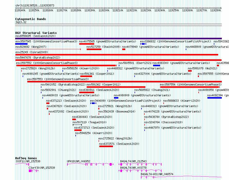The image size is (229, 180).
Task: Select nsv5402052 (ByrskaBishop2022) label
Action: point(63,84)
